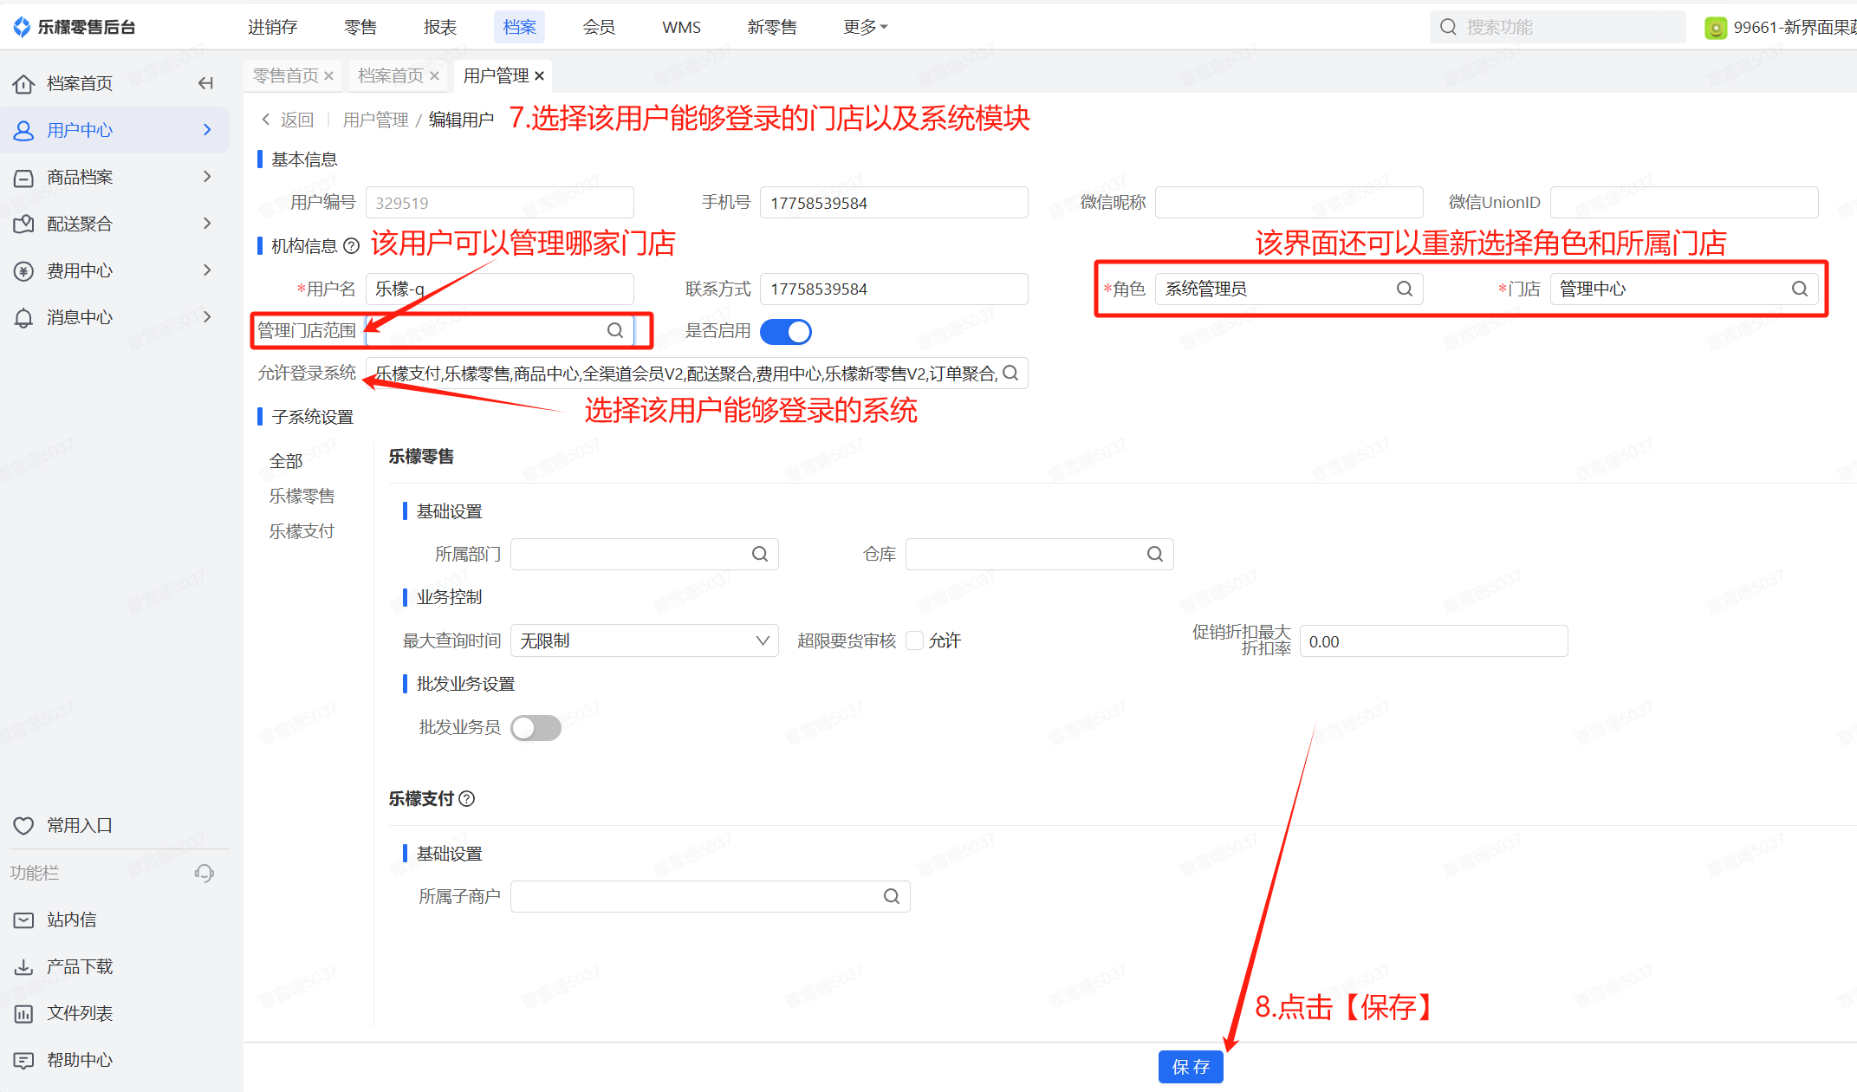
Task: Open the 报表 top menu
Action: pos(440,27)
